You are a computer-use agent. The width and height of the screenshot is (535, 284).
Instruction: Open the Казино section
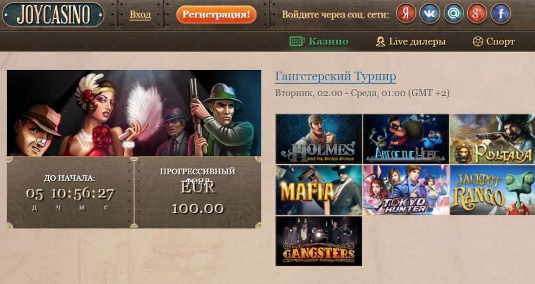[319, 42]
